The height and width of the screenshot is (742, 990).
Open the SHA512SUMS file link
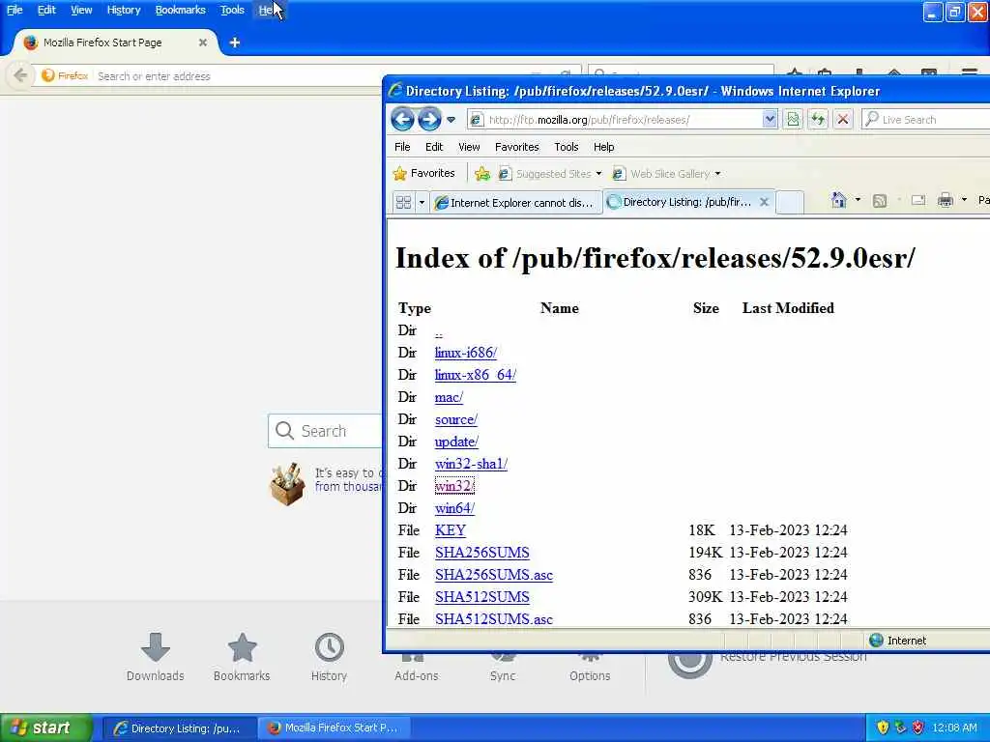tap(481, 597)
